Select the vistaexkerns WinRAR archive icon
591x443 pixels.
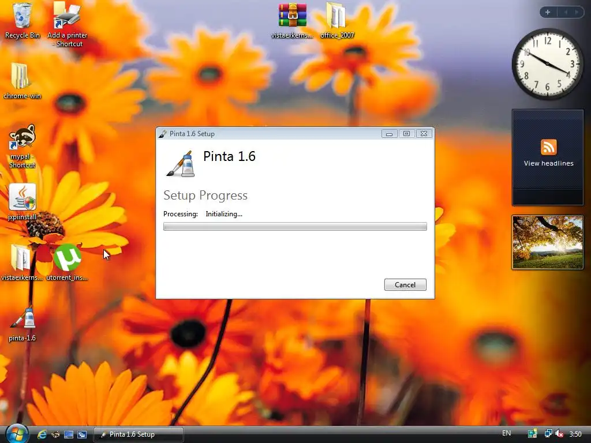[292, 21]
